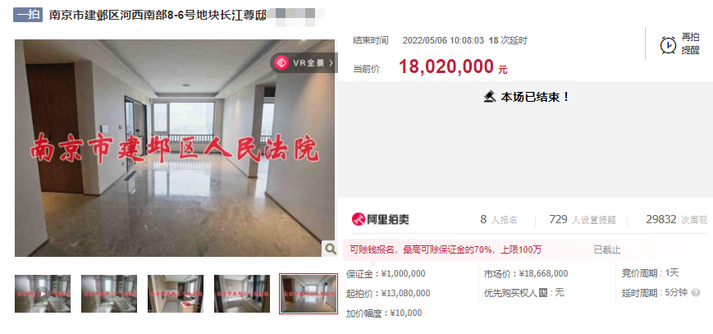Select the third kitchen thumbnail

coord(176,294)
